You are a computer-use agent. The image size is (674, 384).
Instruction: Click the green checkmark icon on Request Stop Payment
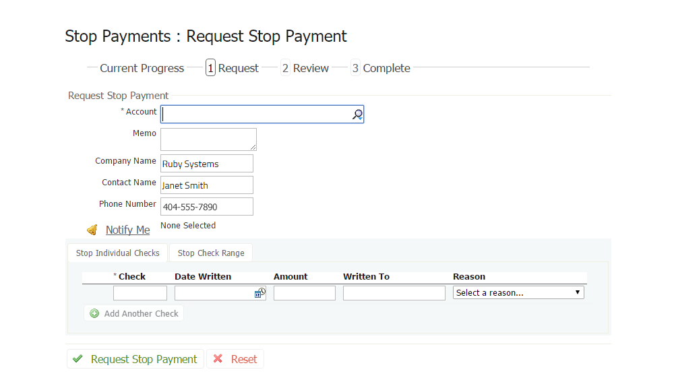[78, 359]
